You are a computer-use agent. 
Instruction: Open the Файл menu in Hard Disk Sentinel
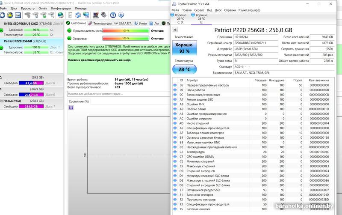(3, 8)
